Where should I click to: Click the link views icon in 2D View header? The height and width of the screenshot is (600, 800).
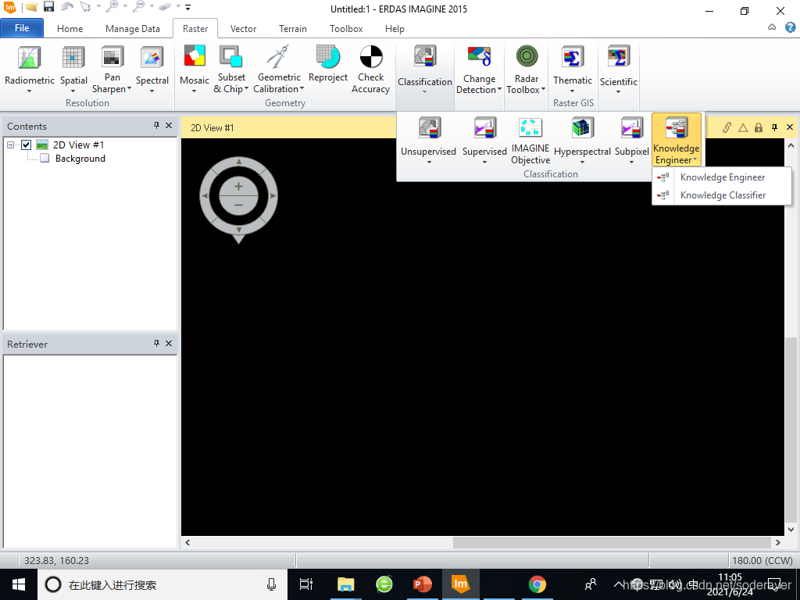(727, 127)
